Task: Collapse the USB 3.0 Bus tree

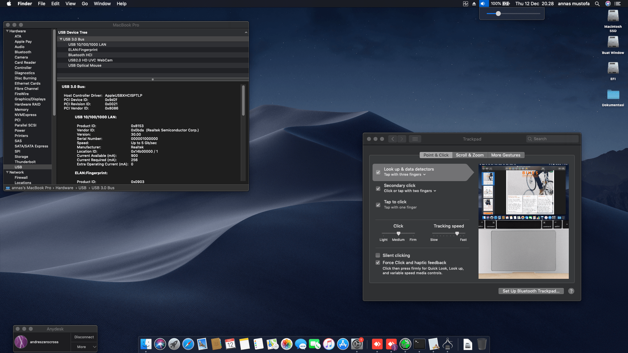Action: pyautogui.click(x=61, y=39)
